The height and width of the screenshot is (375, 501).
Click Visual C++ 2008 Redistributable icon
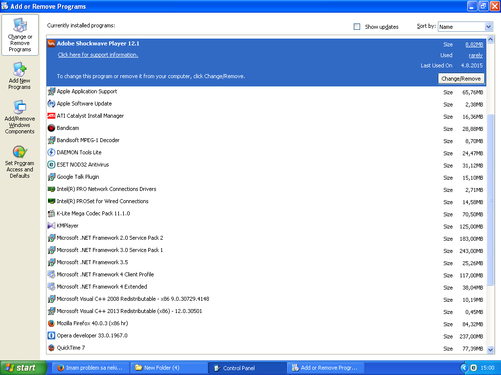tap(51, 299)
